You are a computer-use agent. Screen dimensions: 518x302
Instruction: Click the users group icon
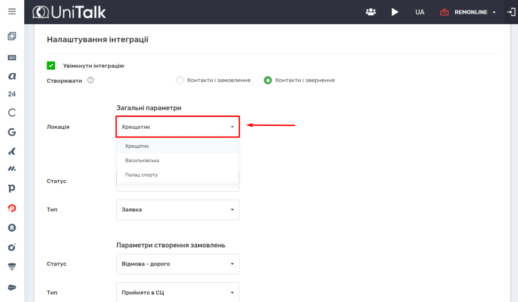pyautogui.click(x=371, y=12)
